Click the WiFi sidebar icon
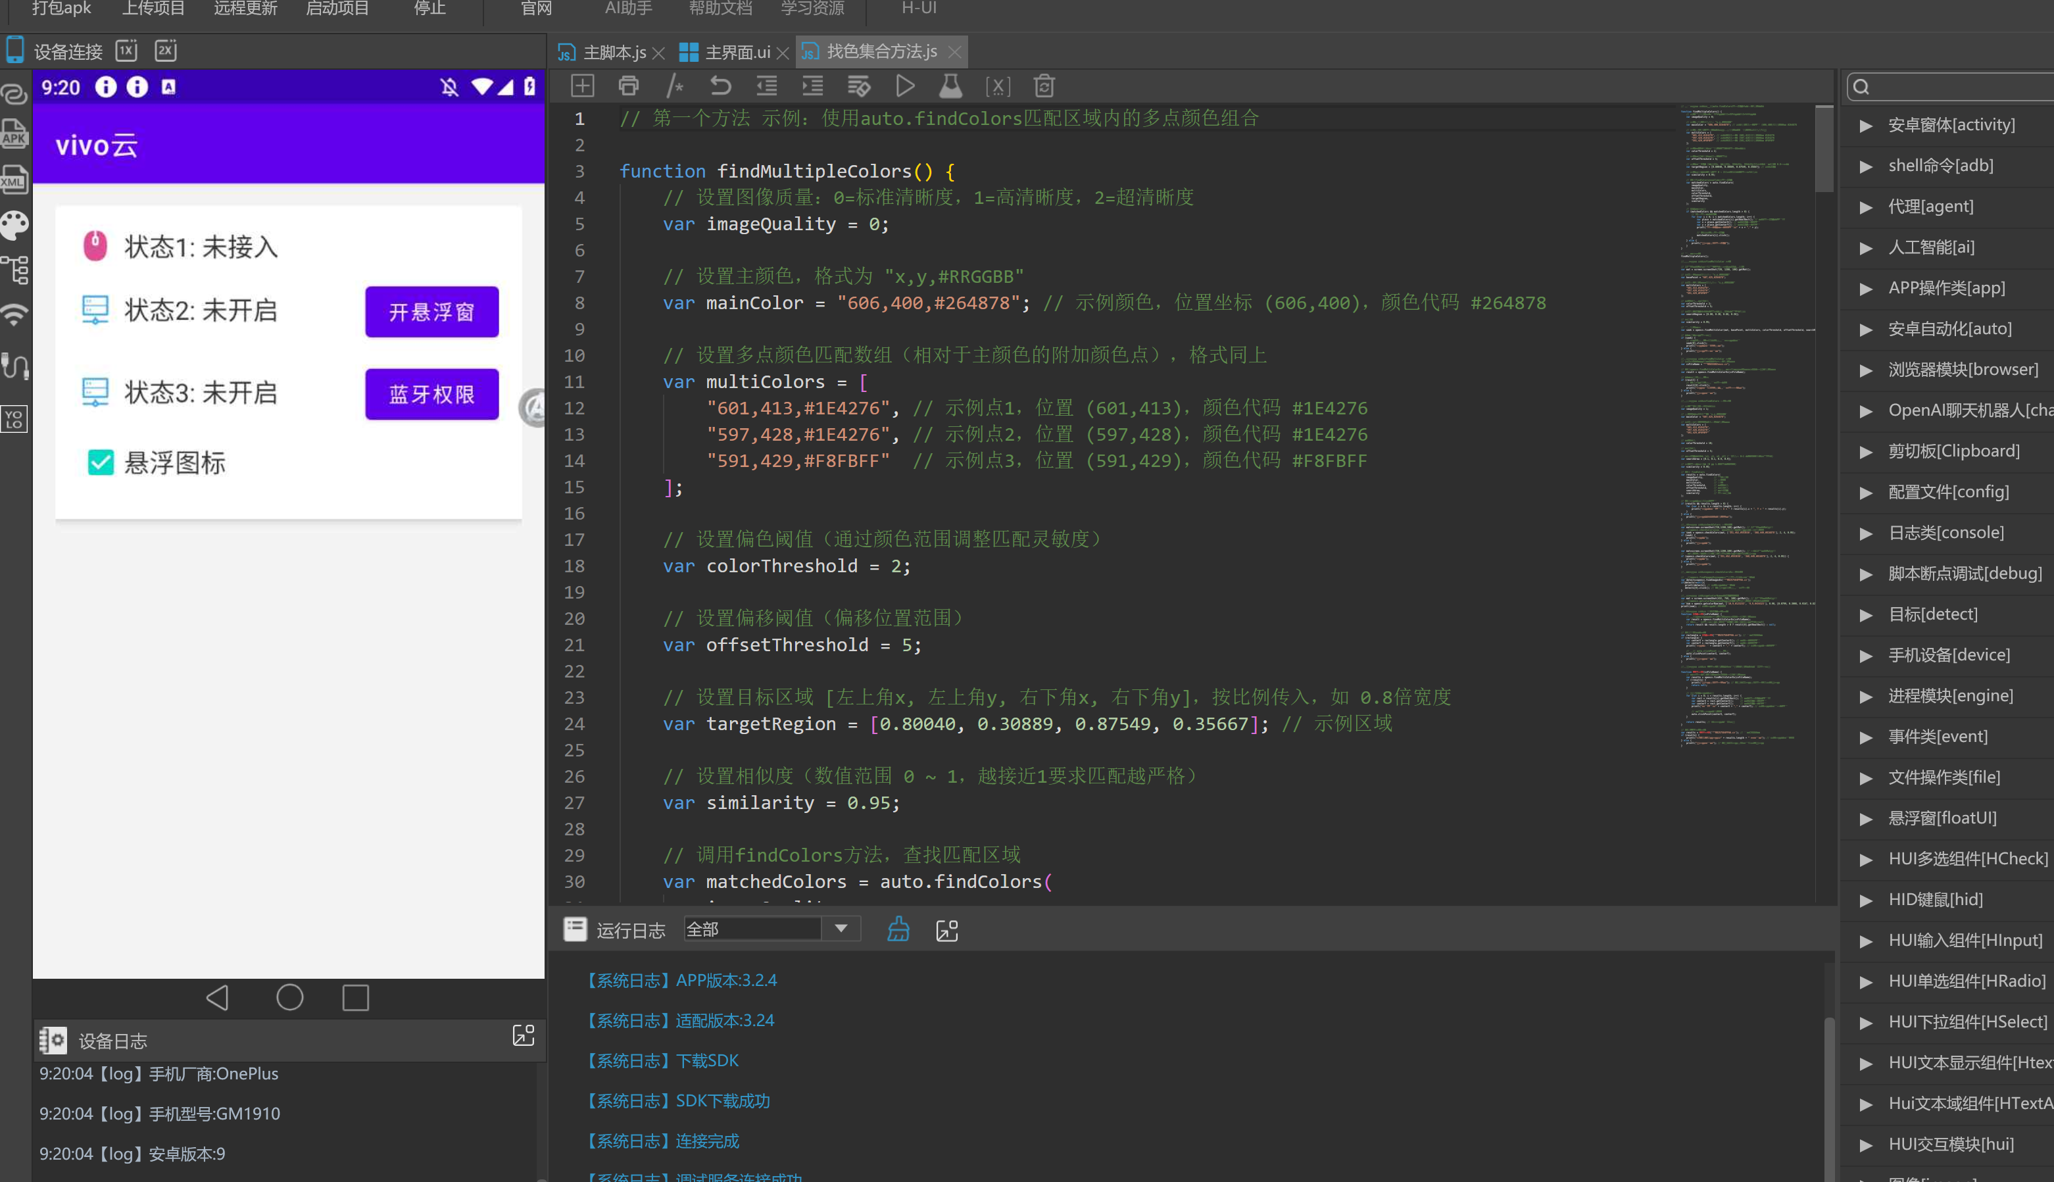The height and width of the screenshot is (1182, 2054). 14,315
